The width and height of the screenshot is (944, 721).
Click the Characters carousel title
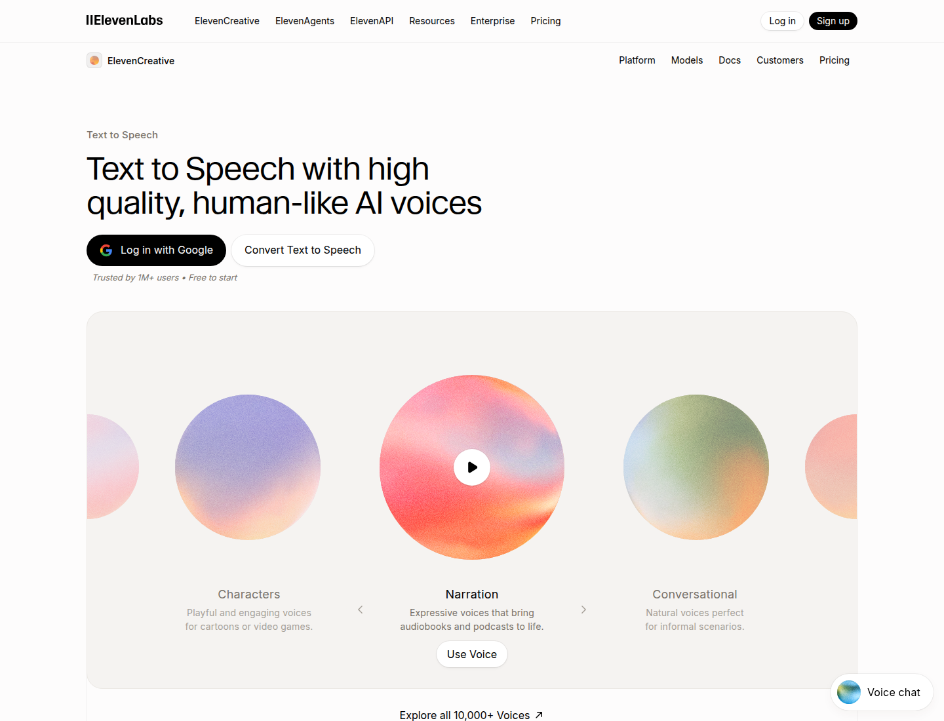point(249,594)
